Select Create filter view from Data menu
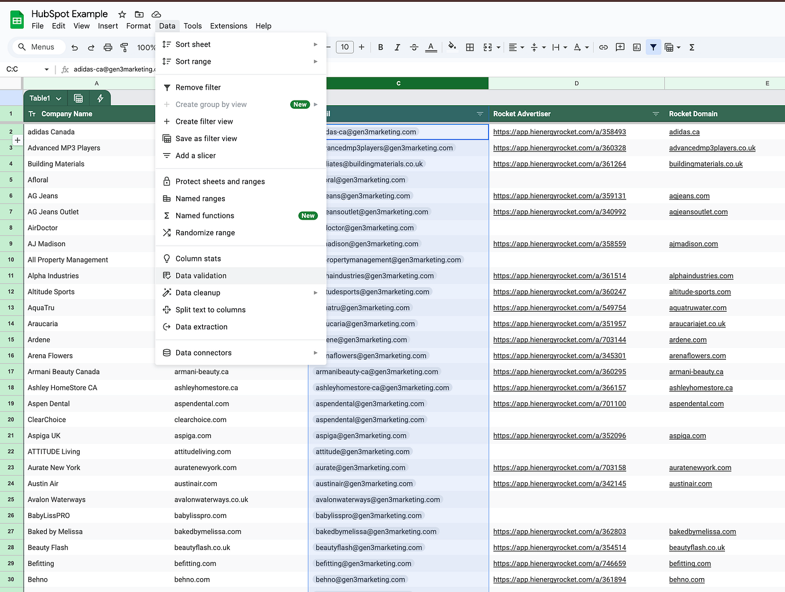 (205, 121)
